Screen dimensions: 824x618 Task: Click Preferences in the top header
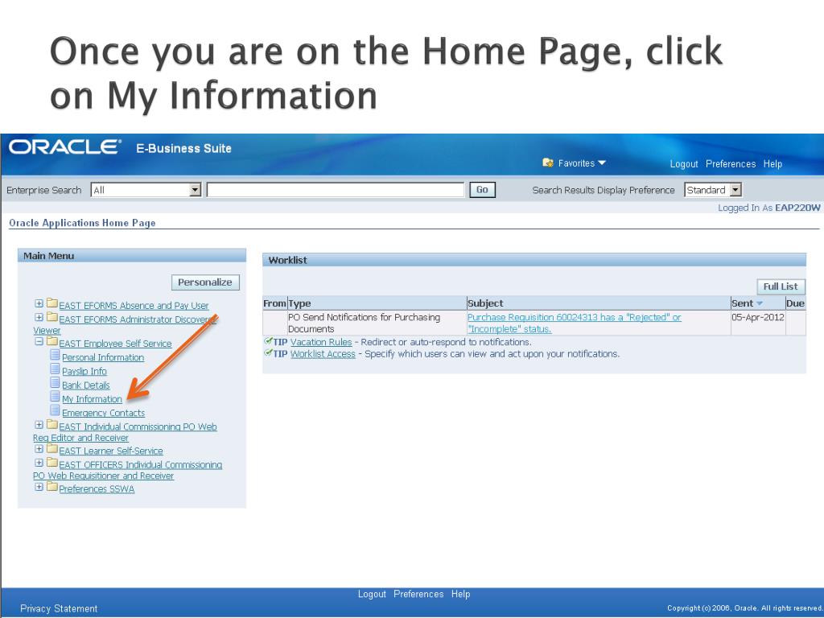pos(731,164)
